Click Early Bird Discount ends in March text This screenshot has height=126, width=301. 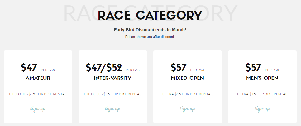(150, 30)
